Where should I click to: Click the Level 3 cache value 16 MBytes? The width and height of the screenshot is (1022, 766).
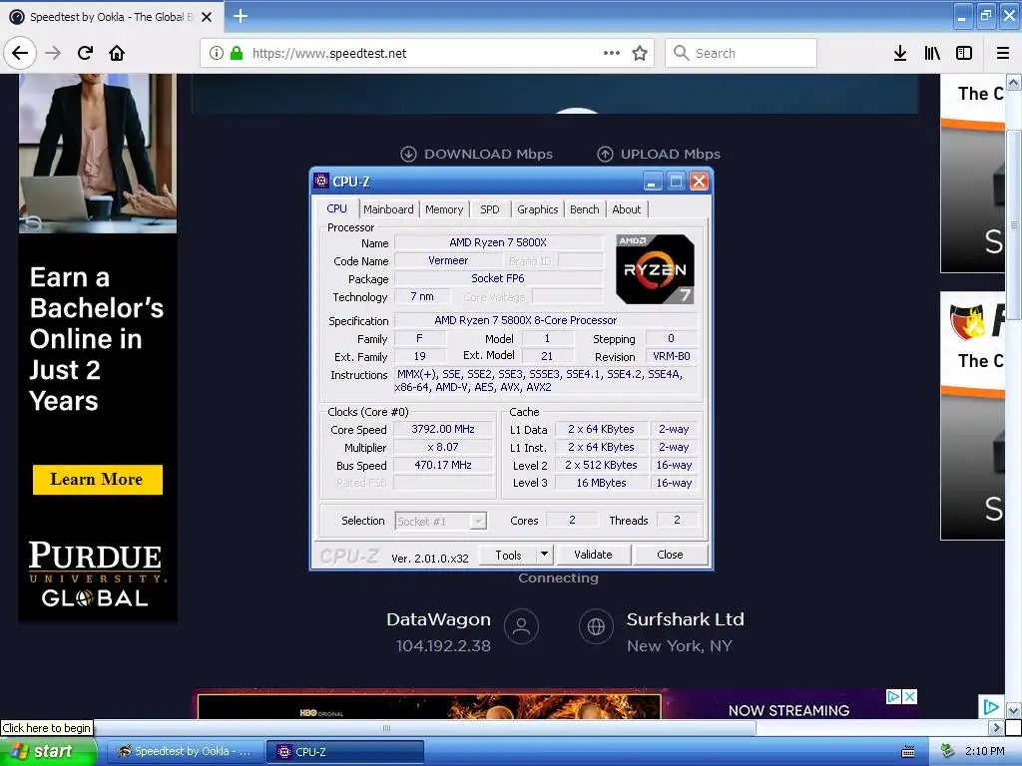pos(601,483)
